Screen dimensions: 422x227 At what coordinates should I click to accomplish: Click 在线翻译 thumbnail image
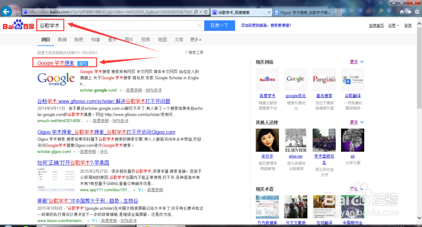(x=324, y=207)
